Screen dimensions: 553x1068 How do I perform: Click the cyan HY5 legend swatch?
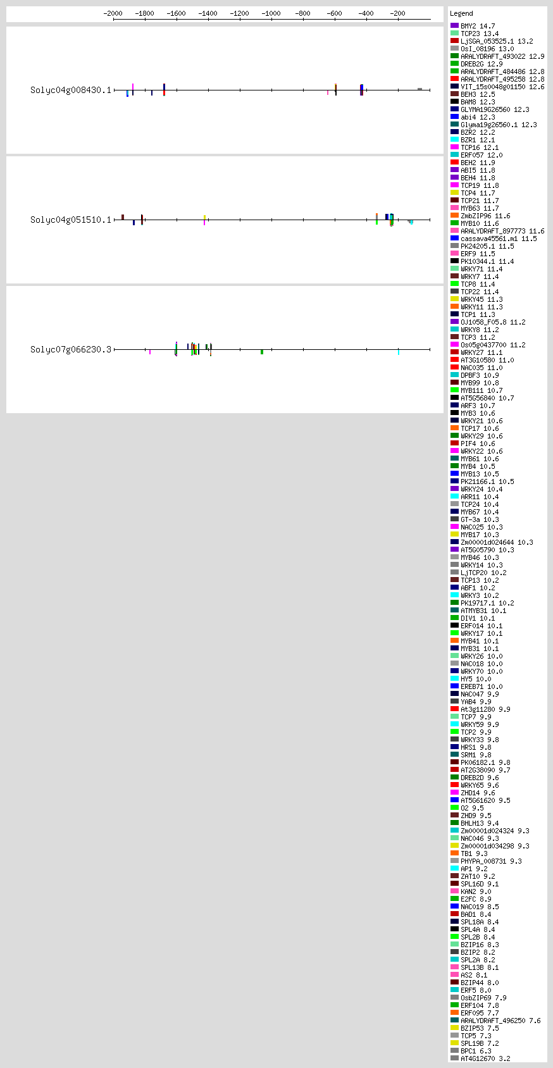click(454, 679)
